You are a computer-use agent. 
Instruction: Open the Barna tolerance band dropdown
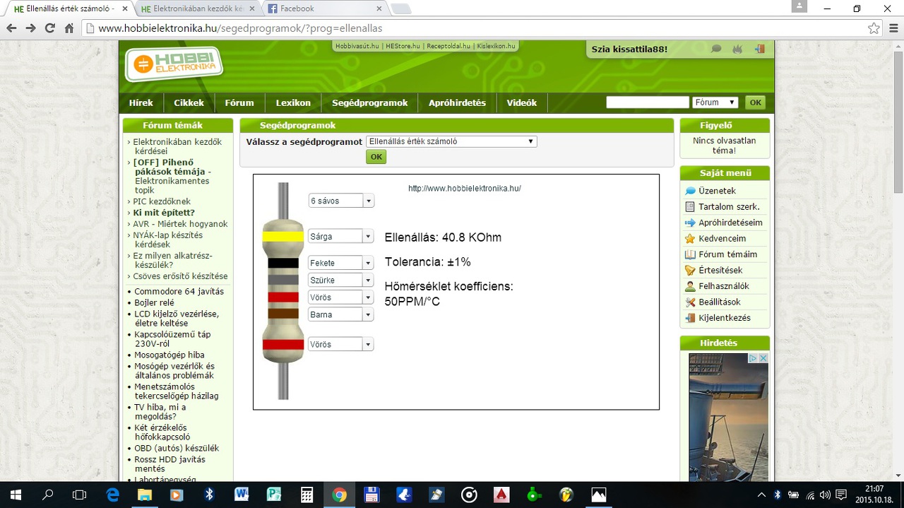pos(341,314)
